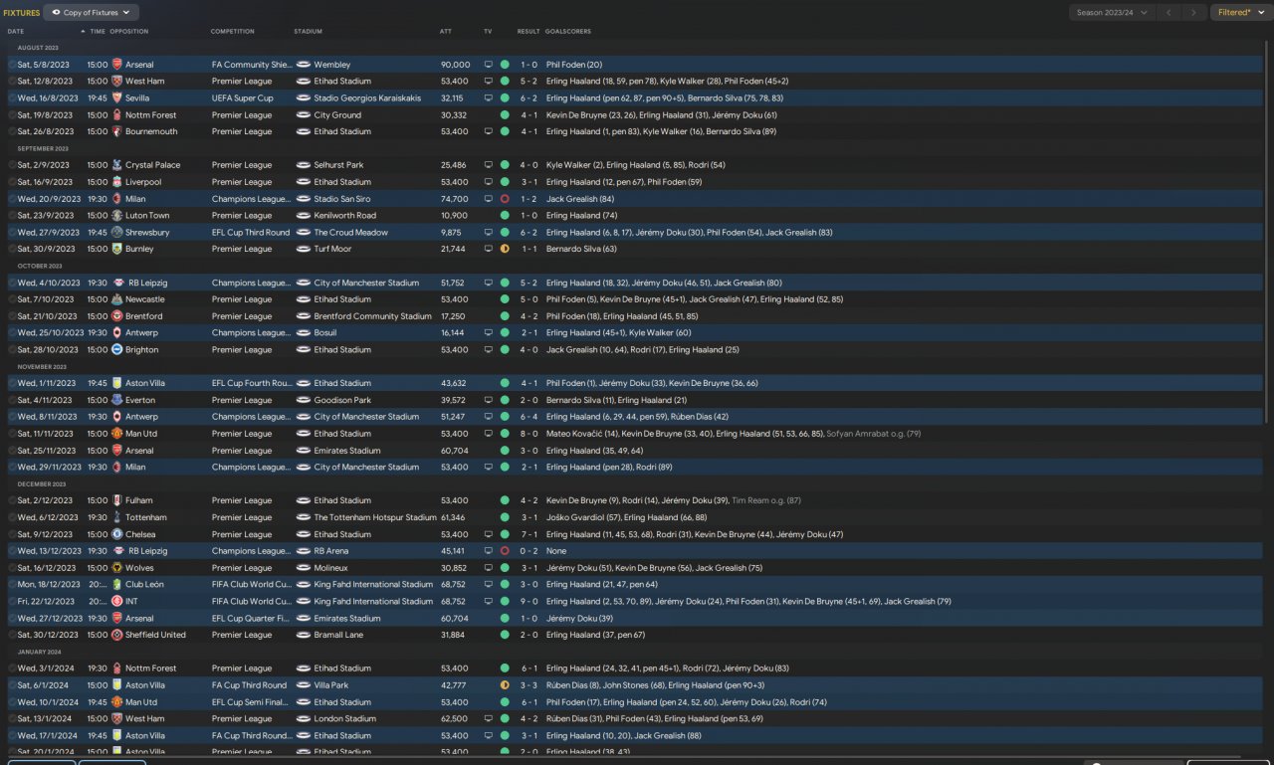Screen dimensions: 1274x765
Task: Tick the selector circle for Sat 11/11/2023
Action: pos(12,434)
